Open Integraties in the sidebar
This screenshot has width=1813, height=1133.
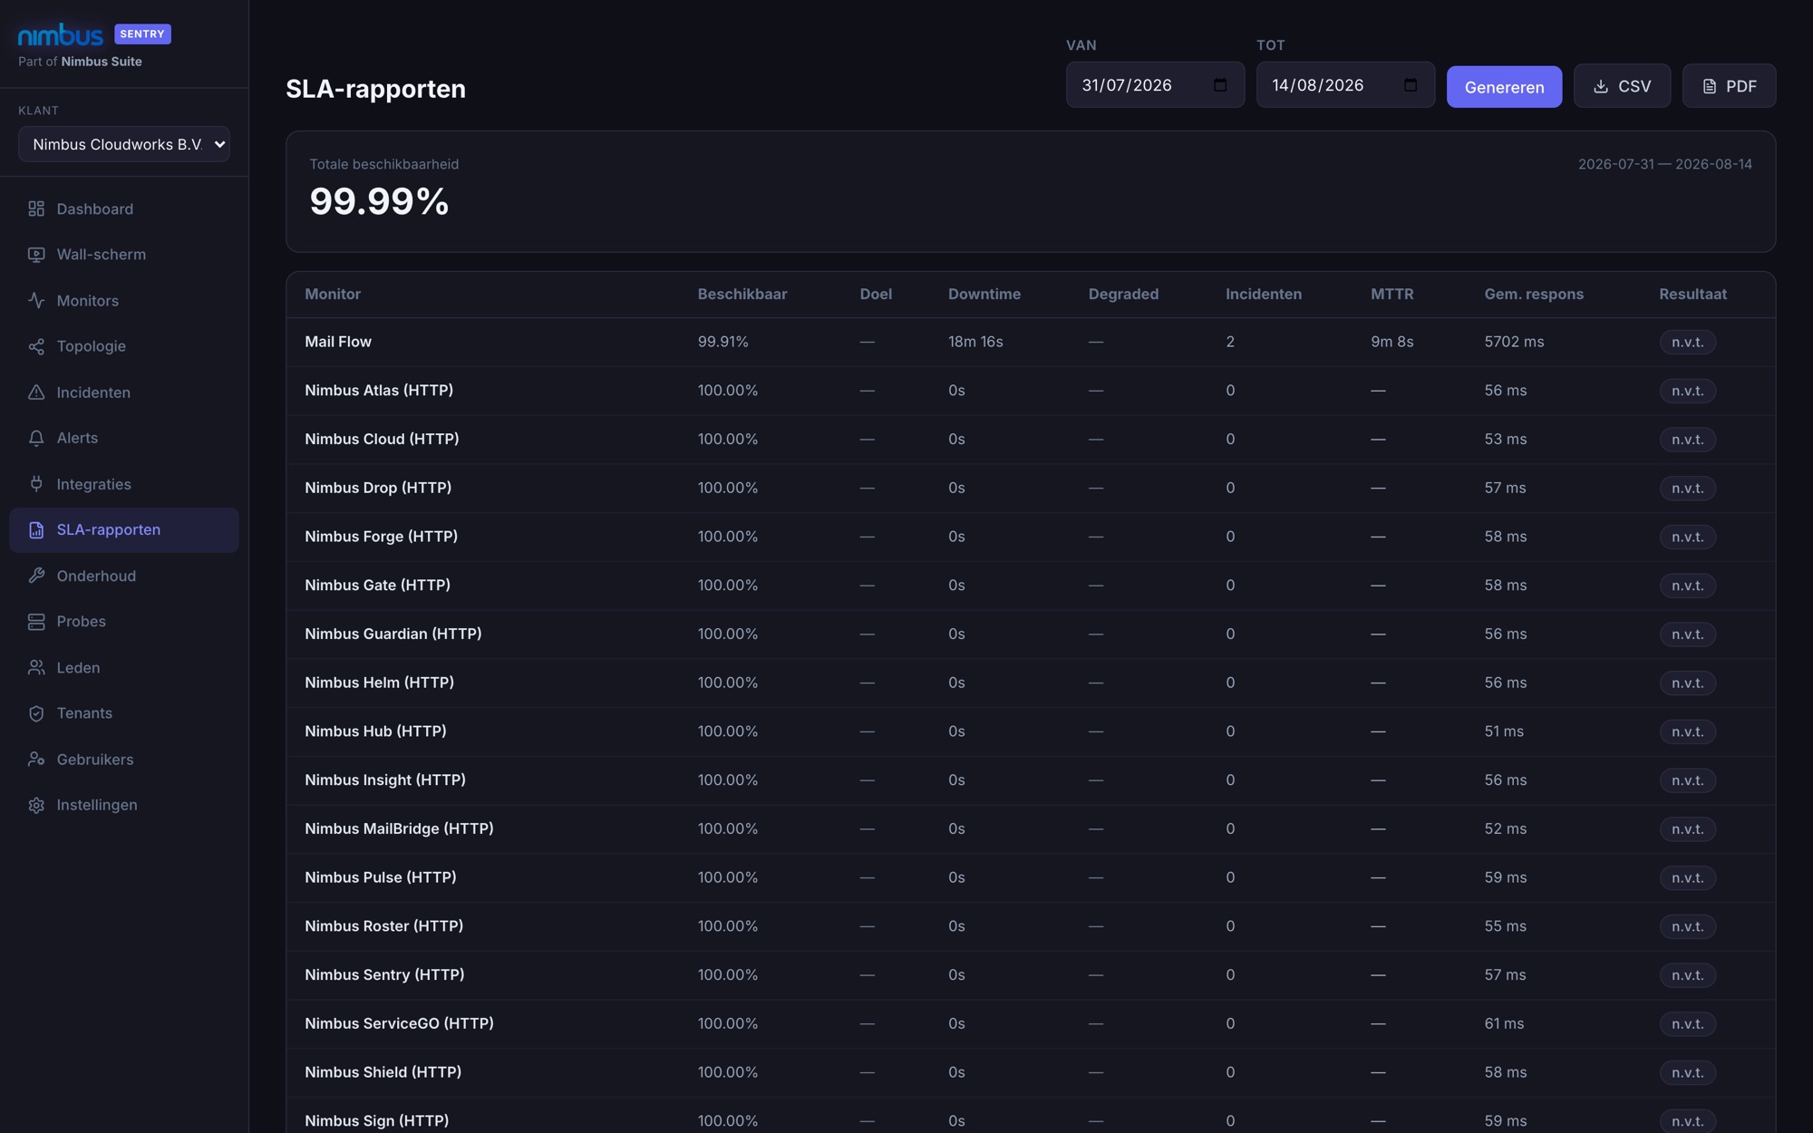coord(124,484)
